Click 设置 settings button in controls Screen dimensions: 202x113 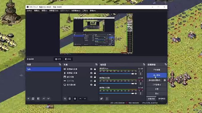coord(157,89)
